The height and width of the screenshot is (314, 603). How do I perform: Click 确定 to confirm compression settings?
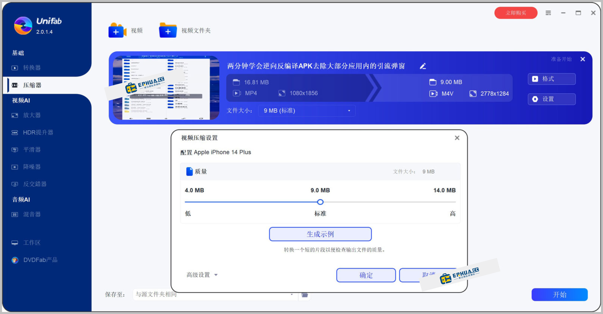point(366,275)
